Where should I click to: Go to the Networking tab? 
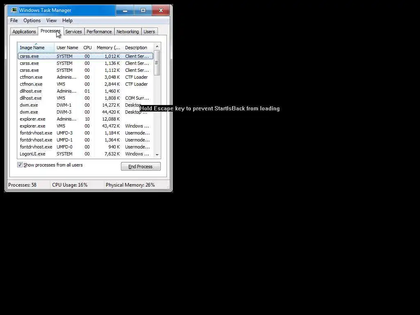click(128, 32)
